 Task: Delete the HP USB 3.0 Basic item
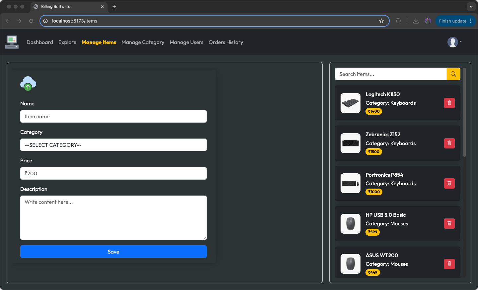coord(449,223)
